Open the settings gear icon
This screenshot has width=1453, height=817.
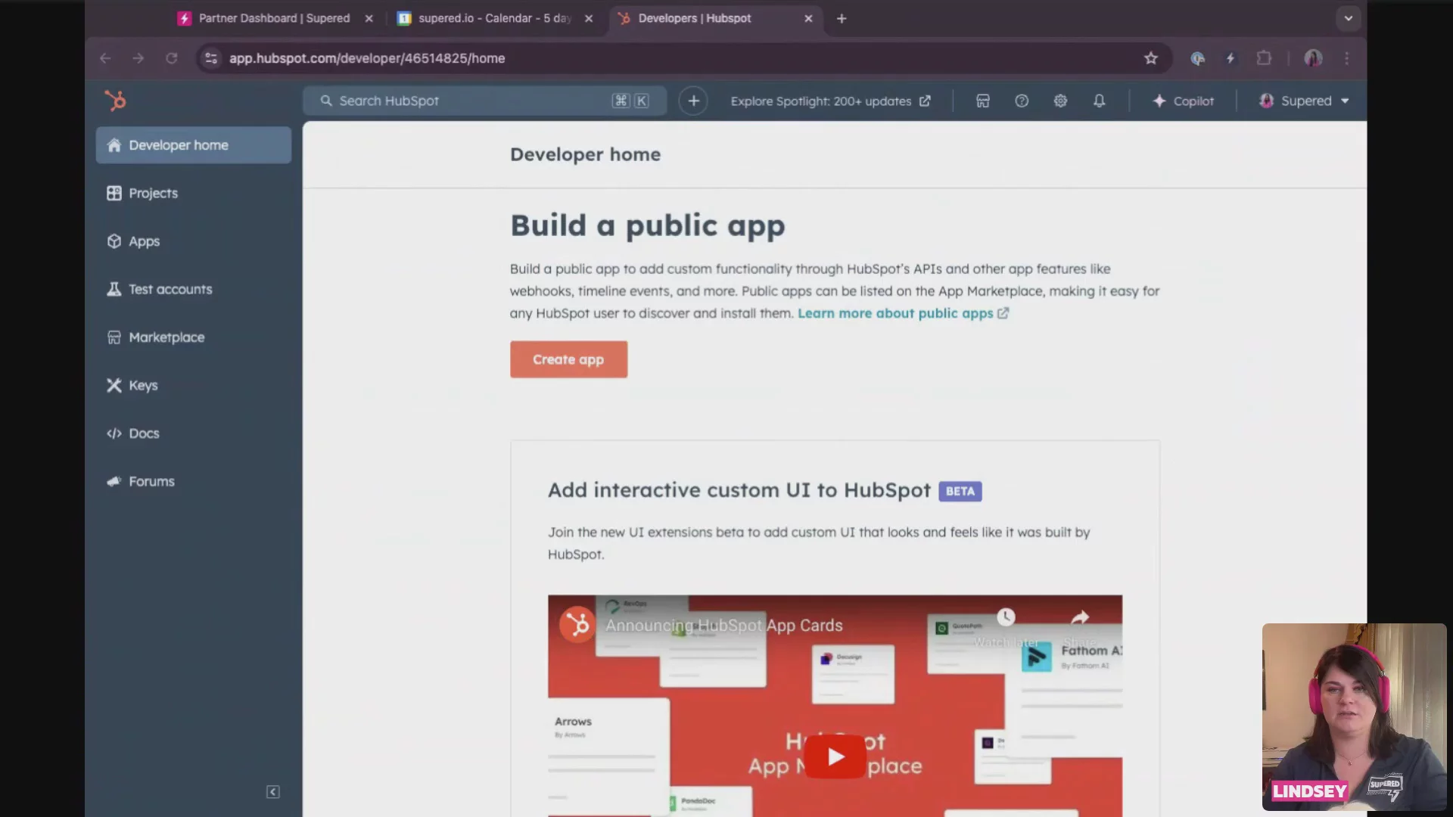1060,101
